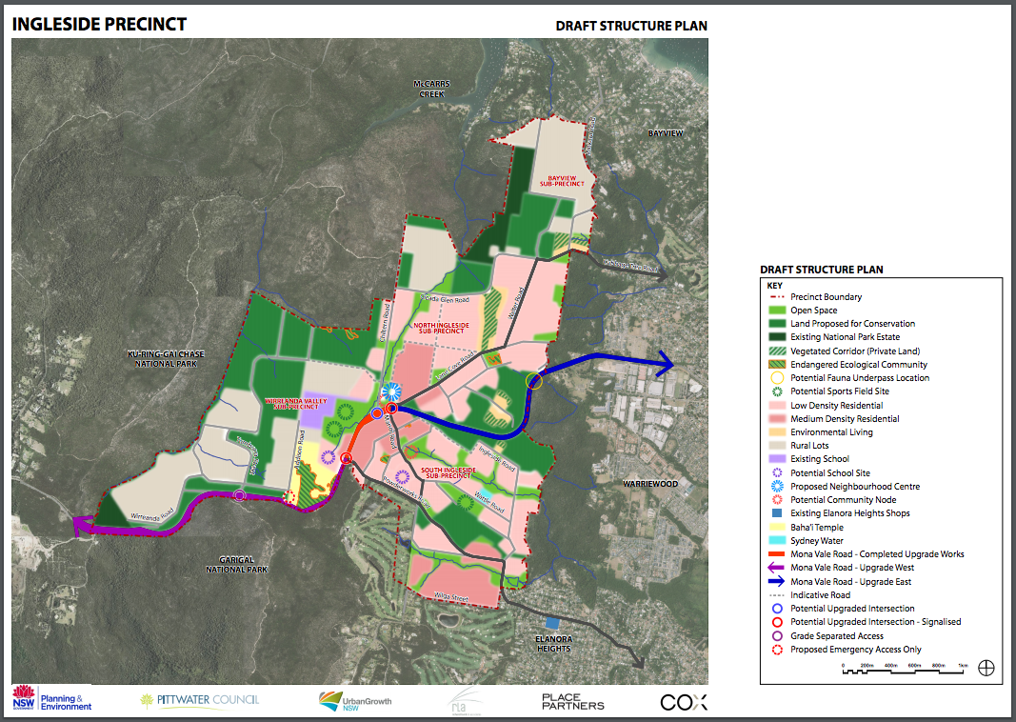
Task: Click the red Signalised Intersection key circle
Action: click(x=777, y=622)
